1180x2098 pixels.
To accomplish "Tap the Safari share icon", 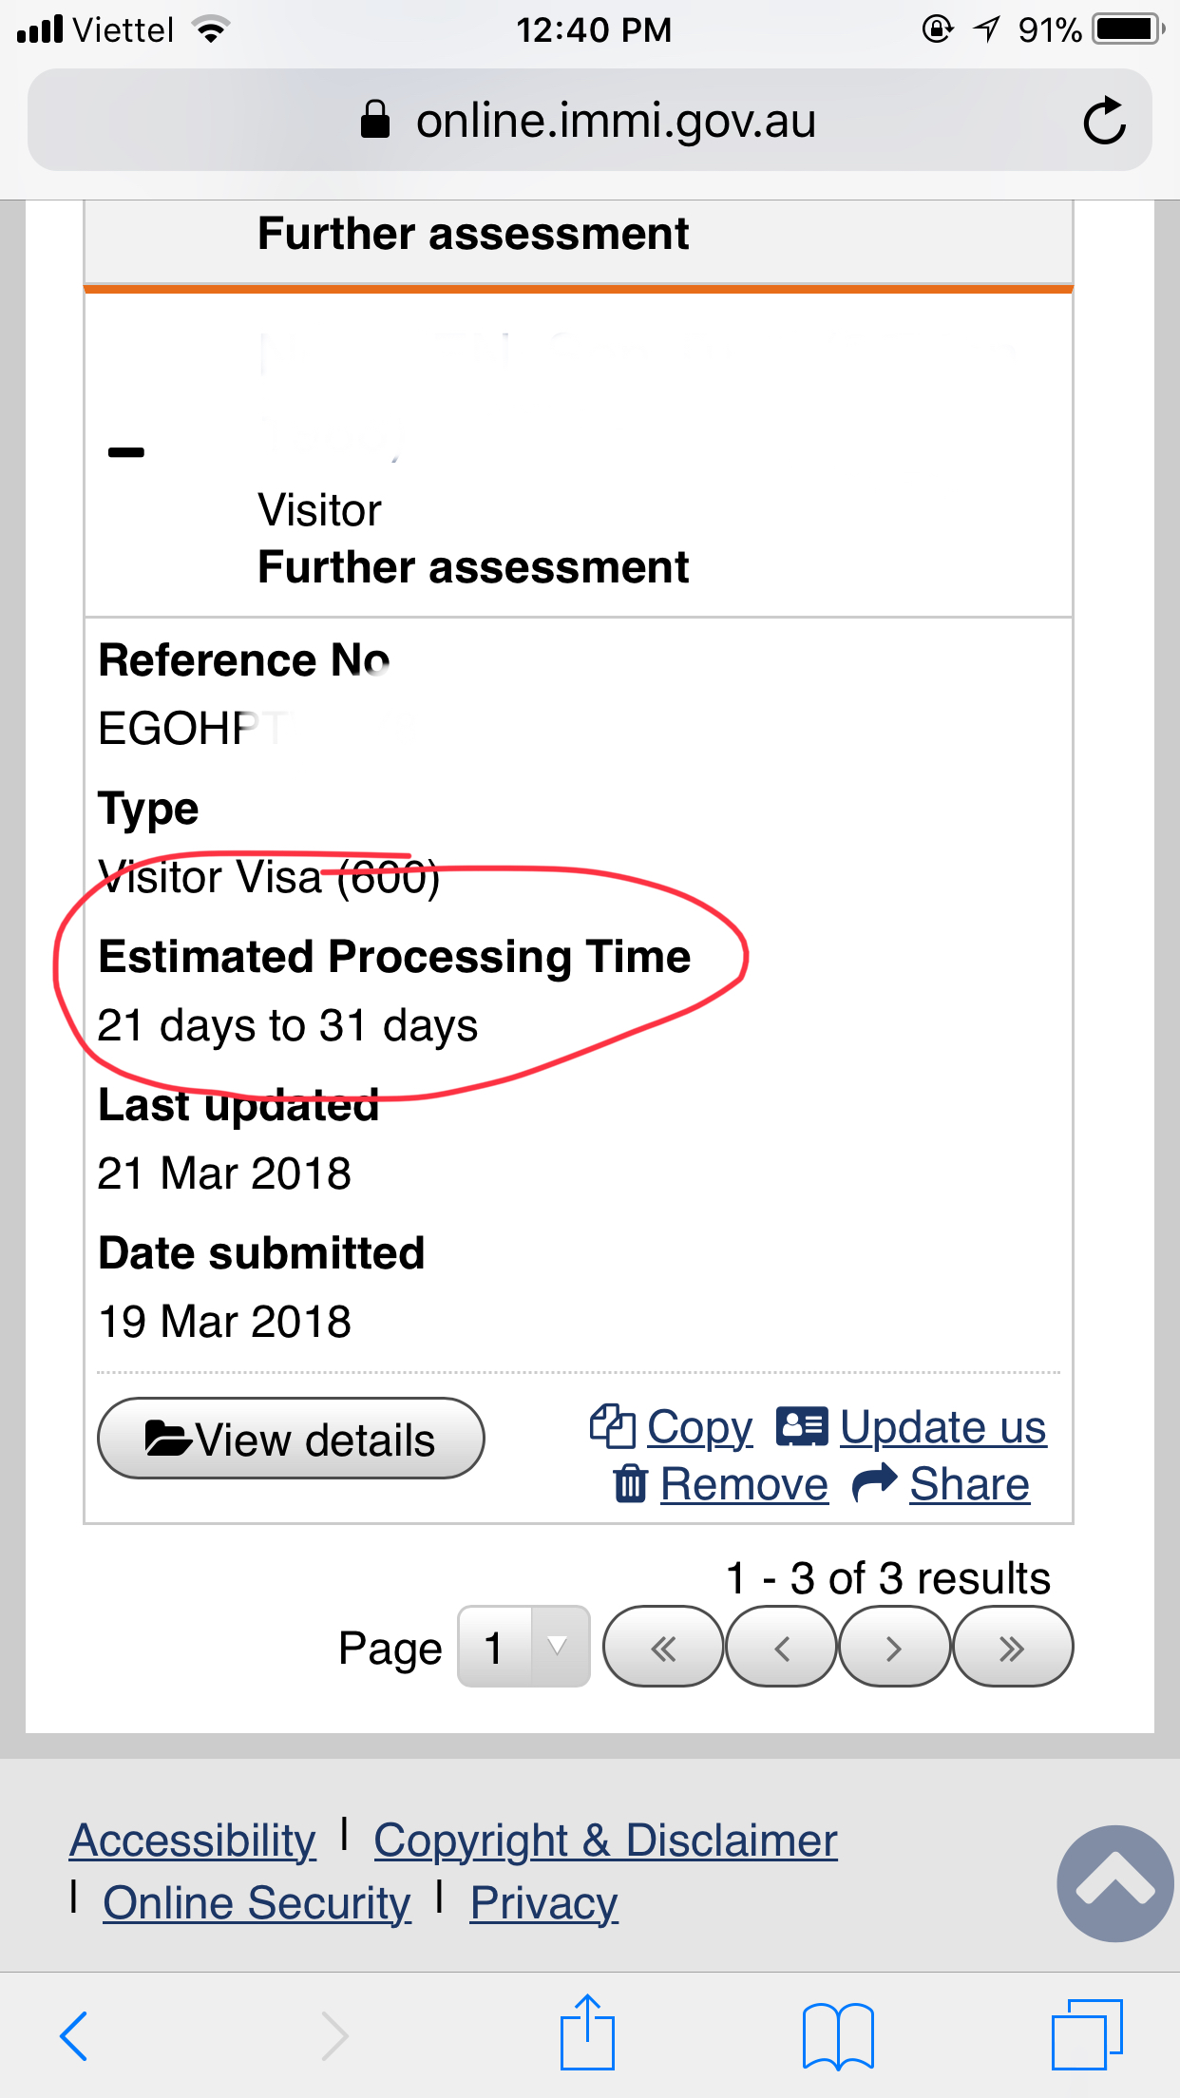I will pyautogui.click(x=588, y=2032).
